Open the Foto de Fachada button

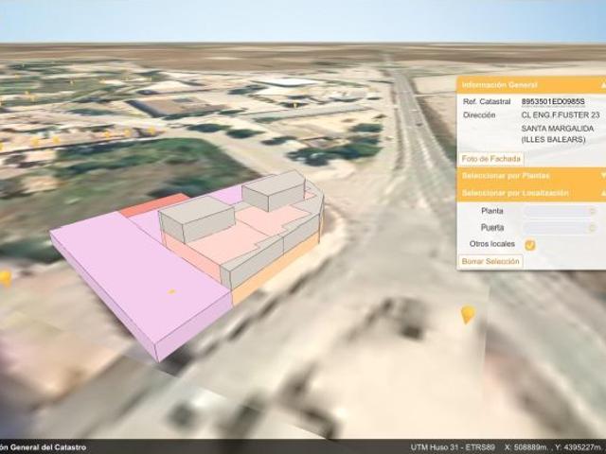[x=490, y=159]
